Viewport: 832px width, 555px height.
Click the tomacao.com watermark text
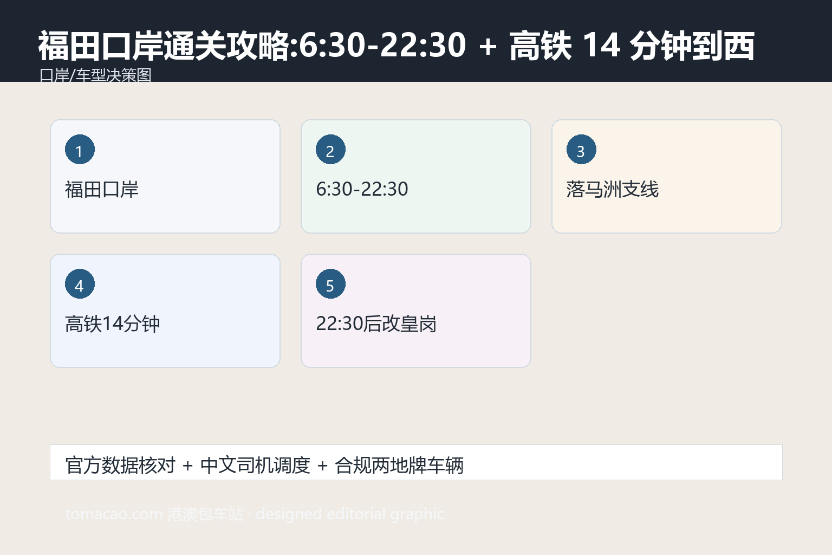[x=255, y=513]
